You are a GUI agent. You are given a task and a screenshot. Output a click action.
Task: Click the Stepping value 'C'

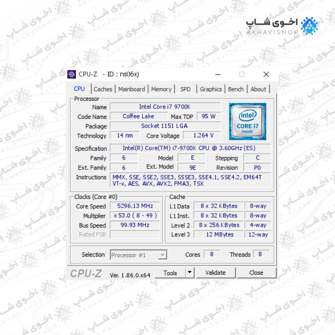tap(258, 158)
